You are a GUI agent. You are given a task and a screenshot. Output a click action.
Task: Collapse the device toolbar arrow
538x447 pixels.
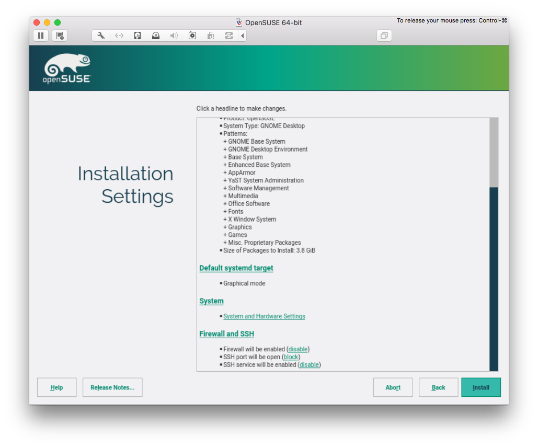click(x=242, y=36)
